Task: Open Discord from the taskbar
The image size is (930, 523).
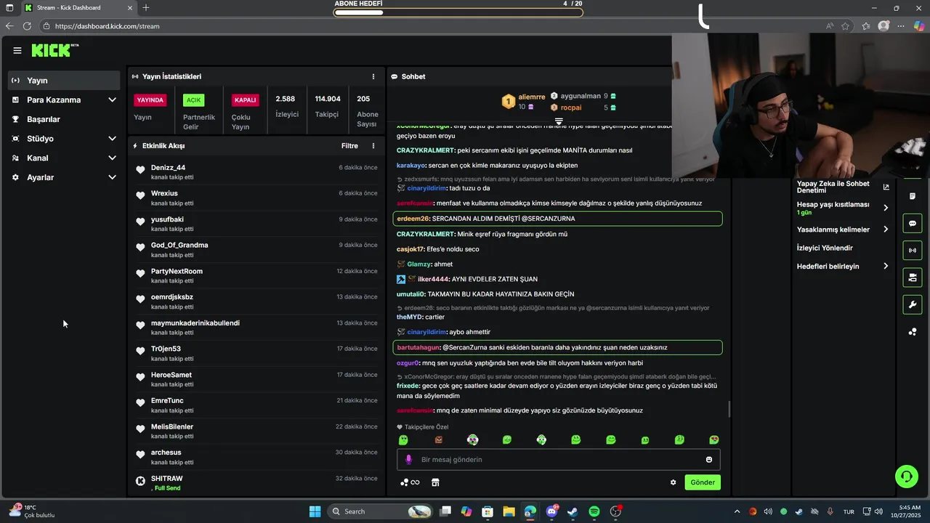Action: (x=551, y=511)
